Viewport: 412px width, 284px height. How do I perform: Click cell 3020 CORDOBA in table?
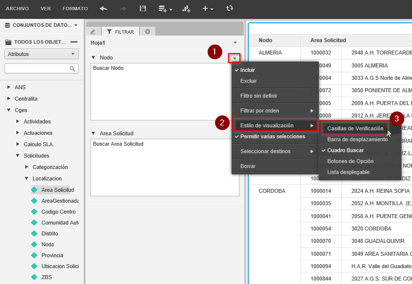click(x=371, y=228)
